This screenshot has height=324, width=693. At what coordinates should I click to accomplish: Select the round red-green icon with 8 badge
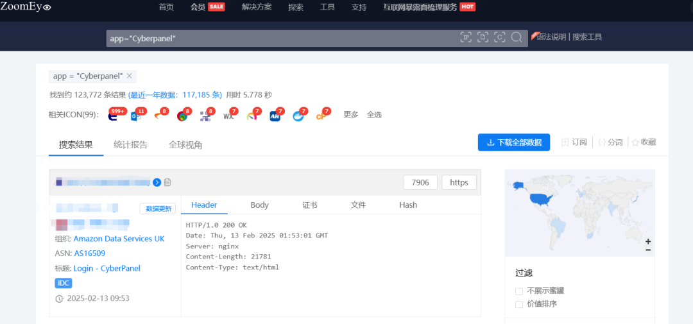(182, 116)
